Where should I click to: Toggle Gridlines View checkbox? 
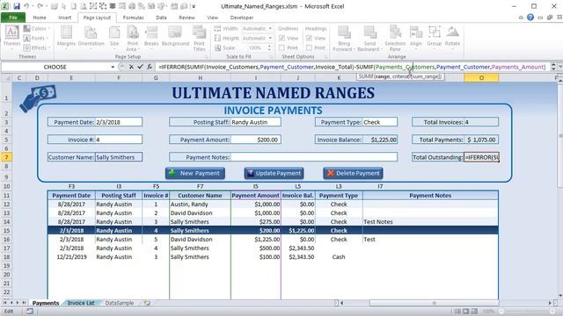(281, 38)
